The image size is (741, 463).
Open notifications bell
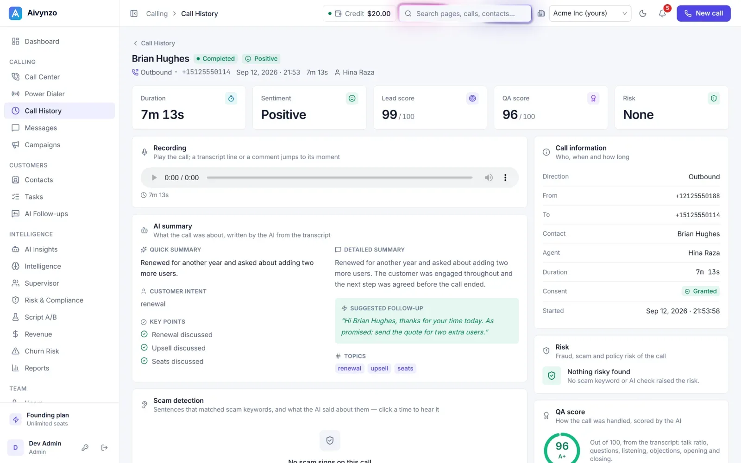point(662,13)
